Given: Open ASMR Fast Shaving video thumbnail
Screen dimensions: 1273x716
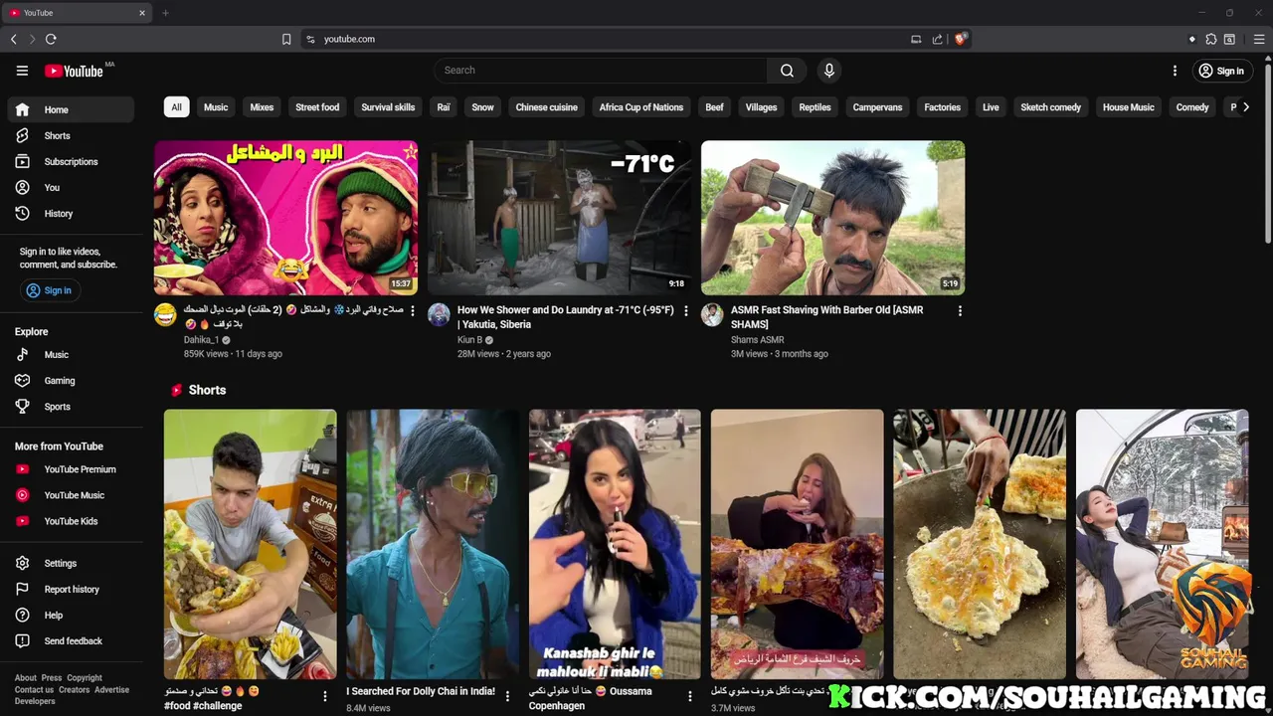Looking at the screenshot, I should 832,218.
